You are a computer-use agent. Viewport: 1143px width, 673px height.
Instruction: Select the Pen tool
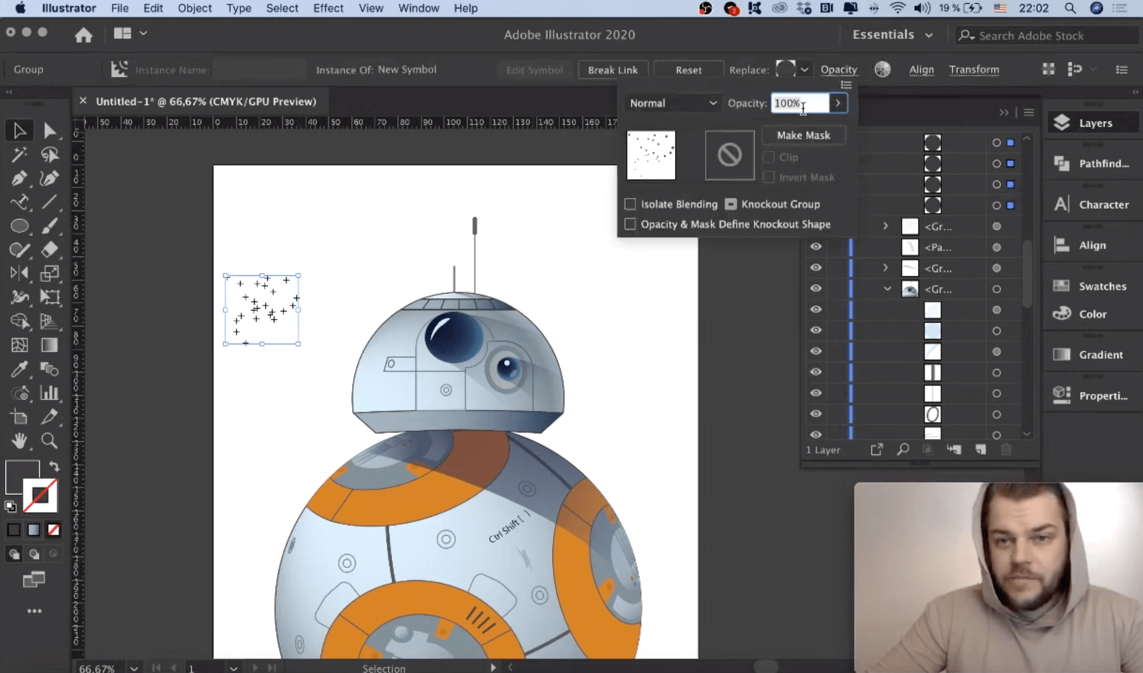(x=19, y=178)
